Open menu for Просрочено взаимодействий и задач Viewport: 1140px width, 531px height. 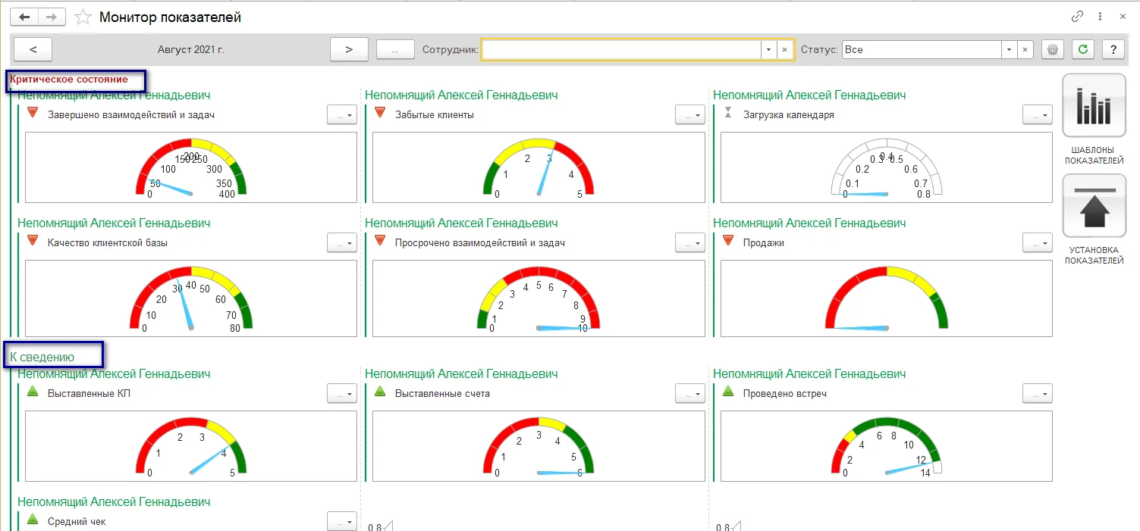690,243
